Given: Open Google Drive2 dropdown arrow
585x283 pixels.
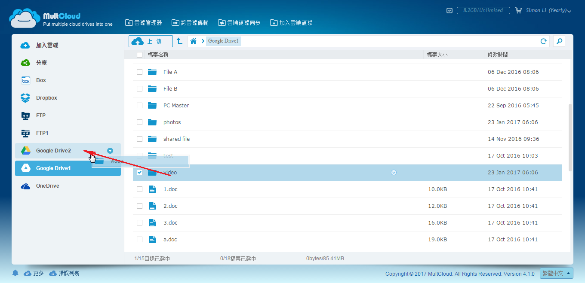Looking at the screenshot, I should tap(110, 151).
